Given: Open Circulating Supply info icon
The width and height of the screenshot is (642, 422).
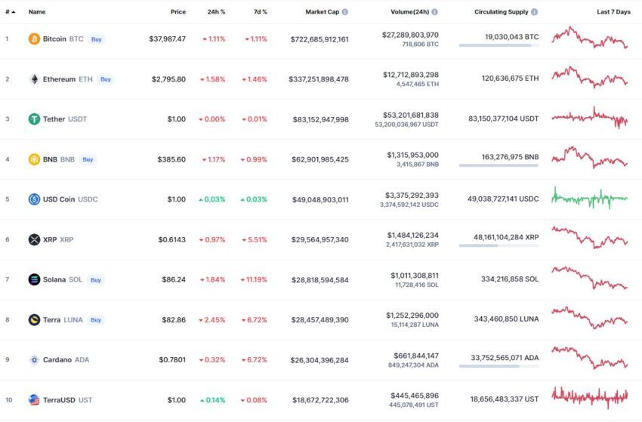Looking at the screenshot, I should coord(534,12).
